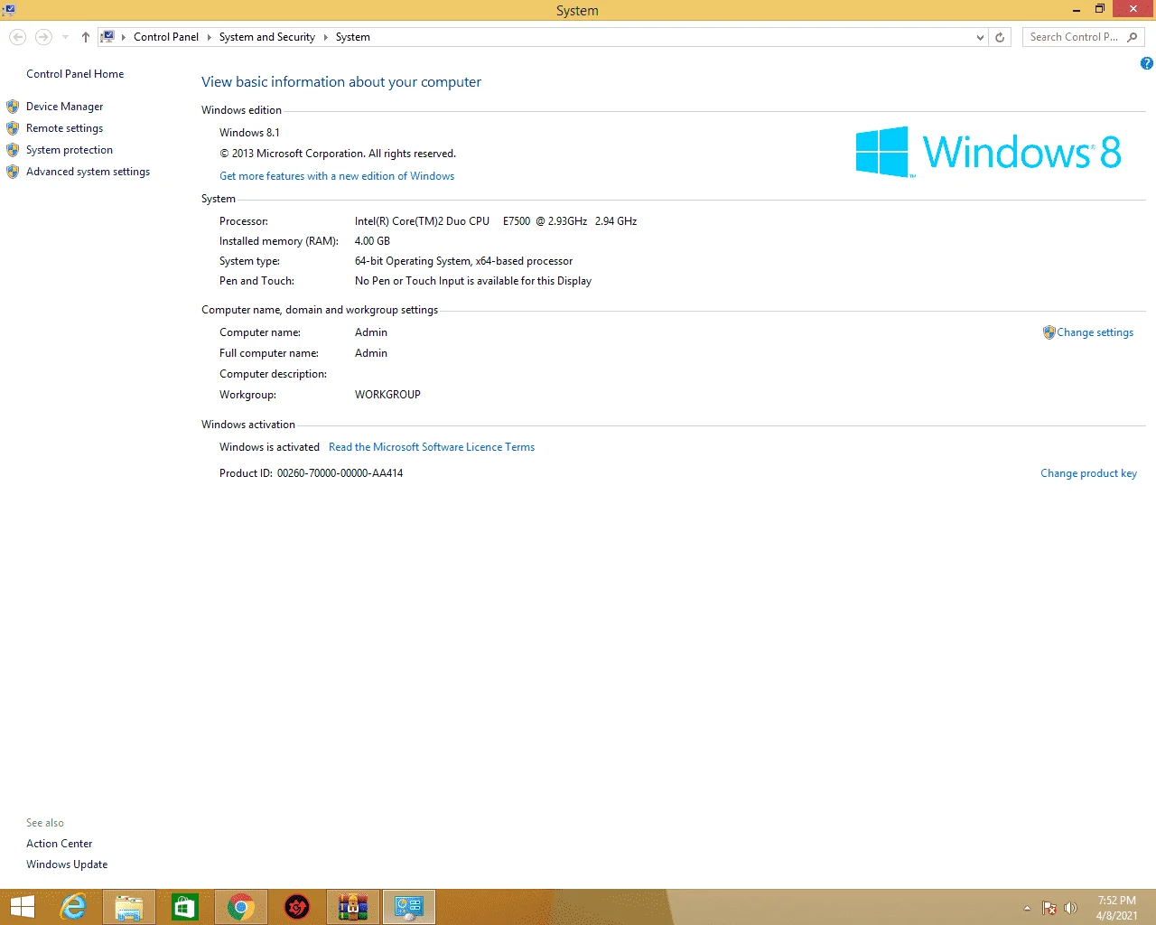Open Device Manager
The image size is (1156, 925).
(x=64, y=107)
